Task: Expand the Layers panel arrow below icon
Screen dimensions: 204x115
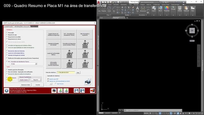Action: click(154, 15)
